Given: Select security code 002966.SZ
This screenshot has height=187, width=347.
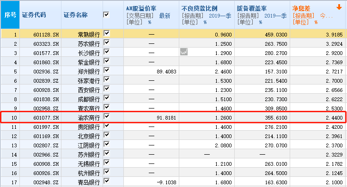Looking at the screenshot, I should 46,155.
